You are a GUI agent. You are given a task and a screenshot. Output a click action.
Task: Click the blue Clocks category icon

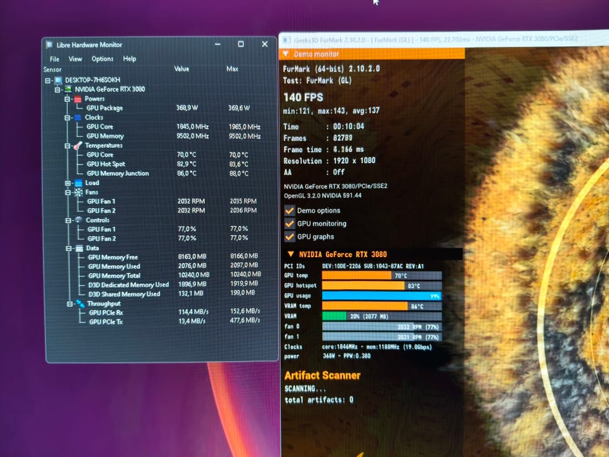pos(77,117)
